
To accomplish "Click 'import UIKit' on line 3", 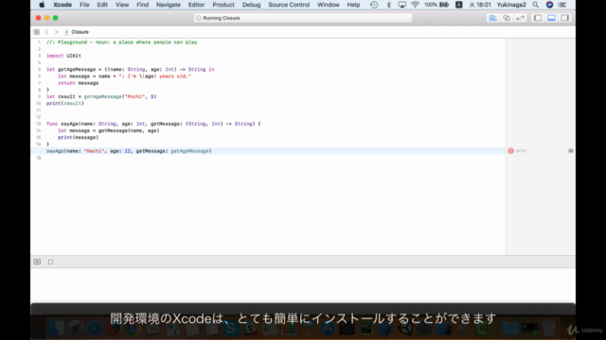I will tap(63, 56).
